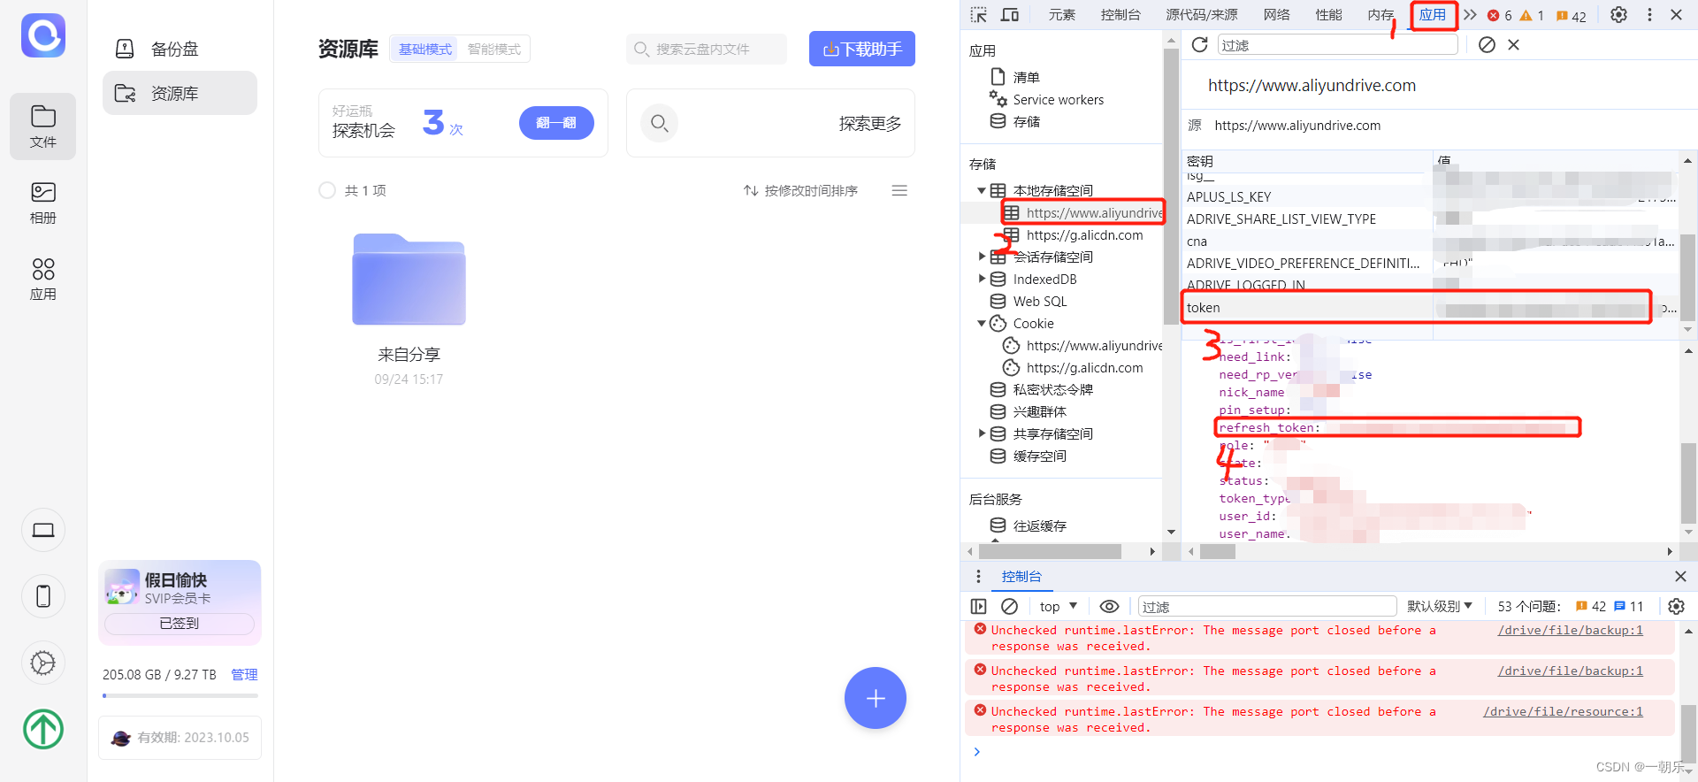Expand the IndexedDB tree node
1698x782 pixels.
[x=982, y=280]
